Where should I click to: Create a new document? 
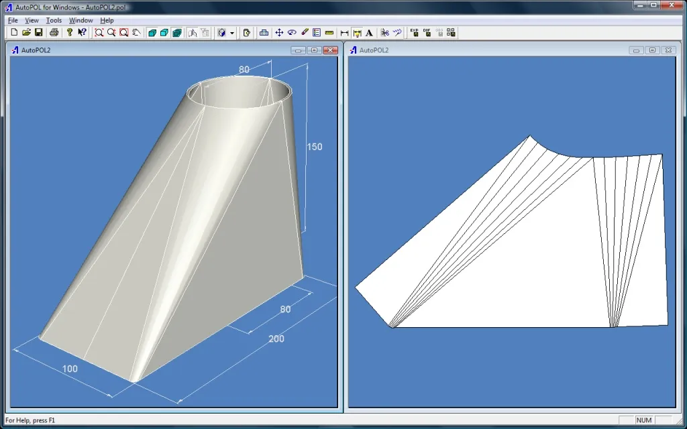click(13, 32)
